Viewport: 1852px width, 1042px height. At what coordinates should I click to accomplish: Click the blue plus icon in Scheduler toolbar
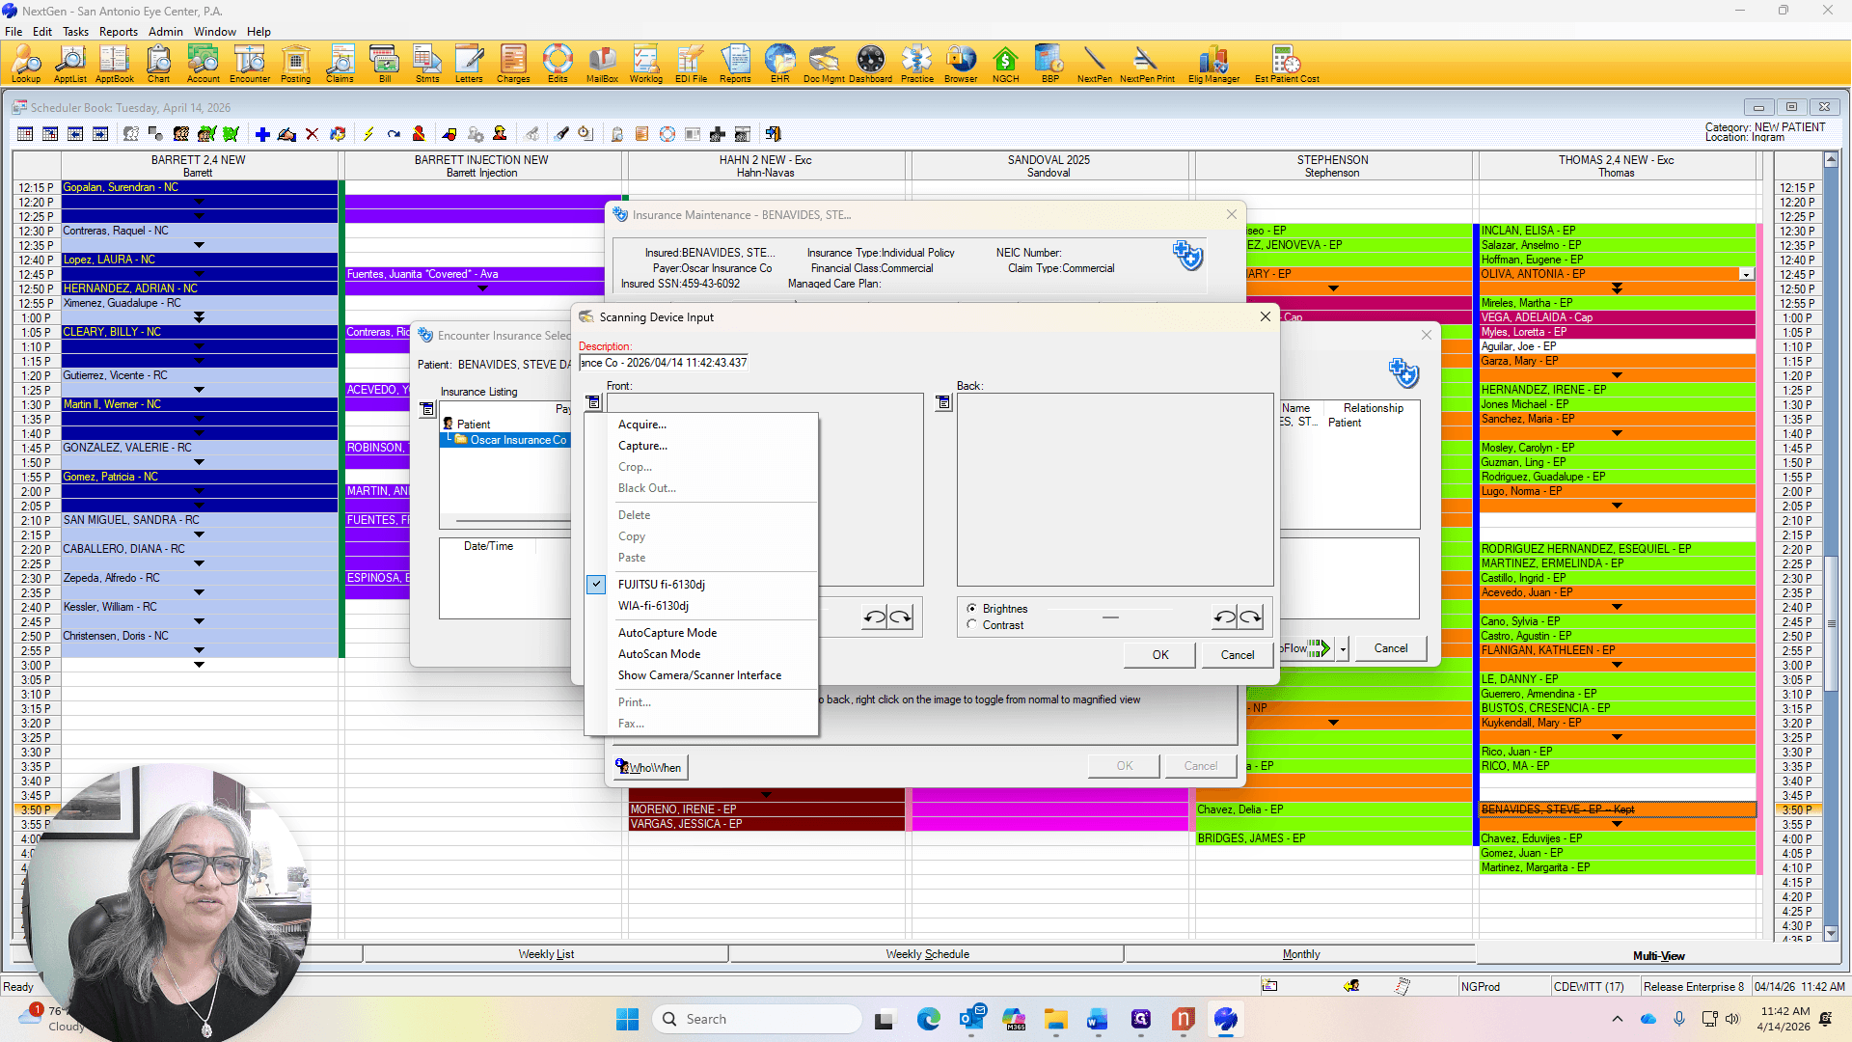point(262,134)
